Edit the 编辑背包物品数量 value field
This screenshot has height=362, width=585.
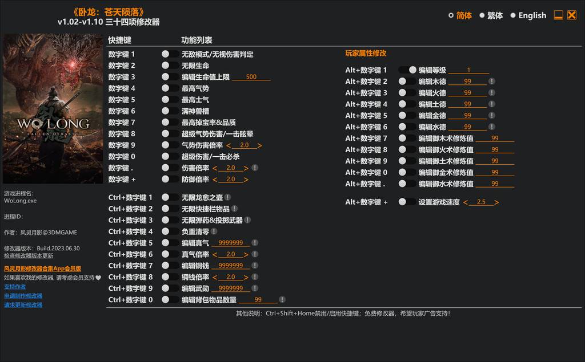point(258,299)
